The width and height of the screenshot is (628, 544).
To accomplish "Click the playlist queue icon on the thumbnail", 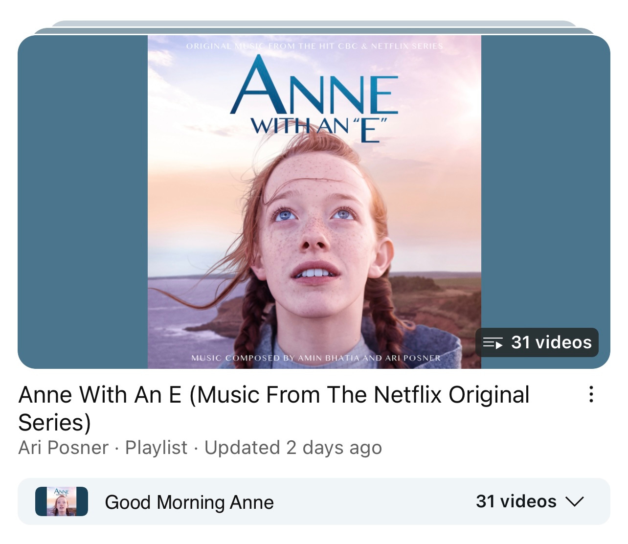I will pos(493,343).
